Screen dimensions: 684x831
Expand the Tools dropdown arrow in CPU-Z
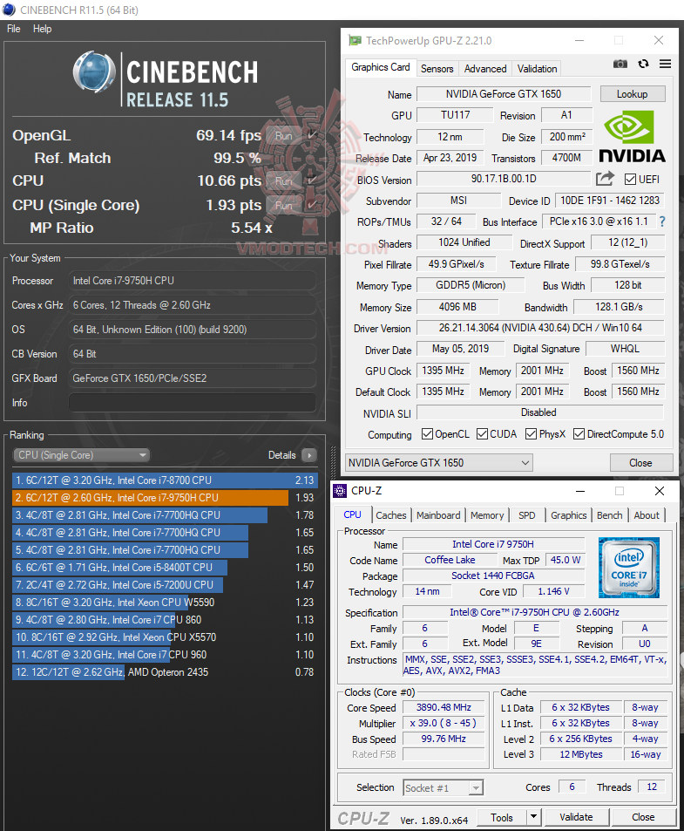[x=533, y=817]
